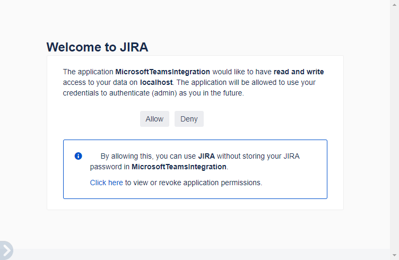Click the bold 'read and write' text

click(x=298, y=72)
